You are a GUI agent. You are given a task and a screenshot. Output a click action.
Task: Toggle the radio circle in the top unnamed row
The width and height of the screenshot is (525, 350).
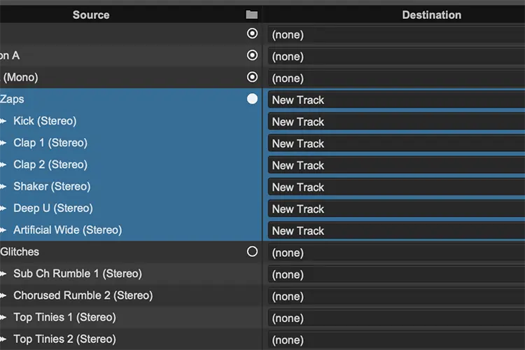click(252, 34)
